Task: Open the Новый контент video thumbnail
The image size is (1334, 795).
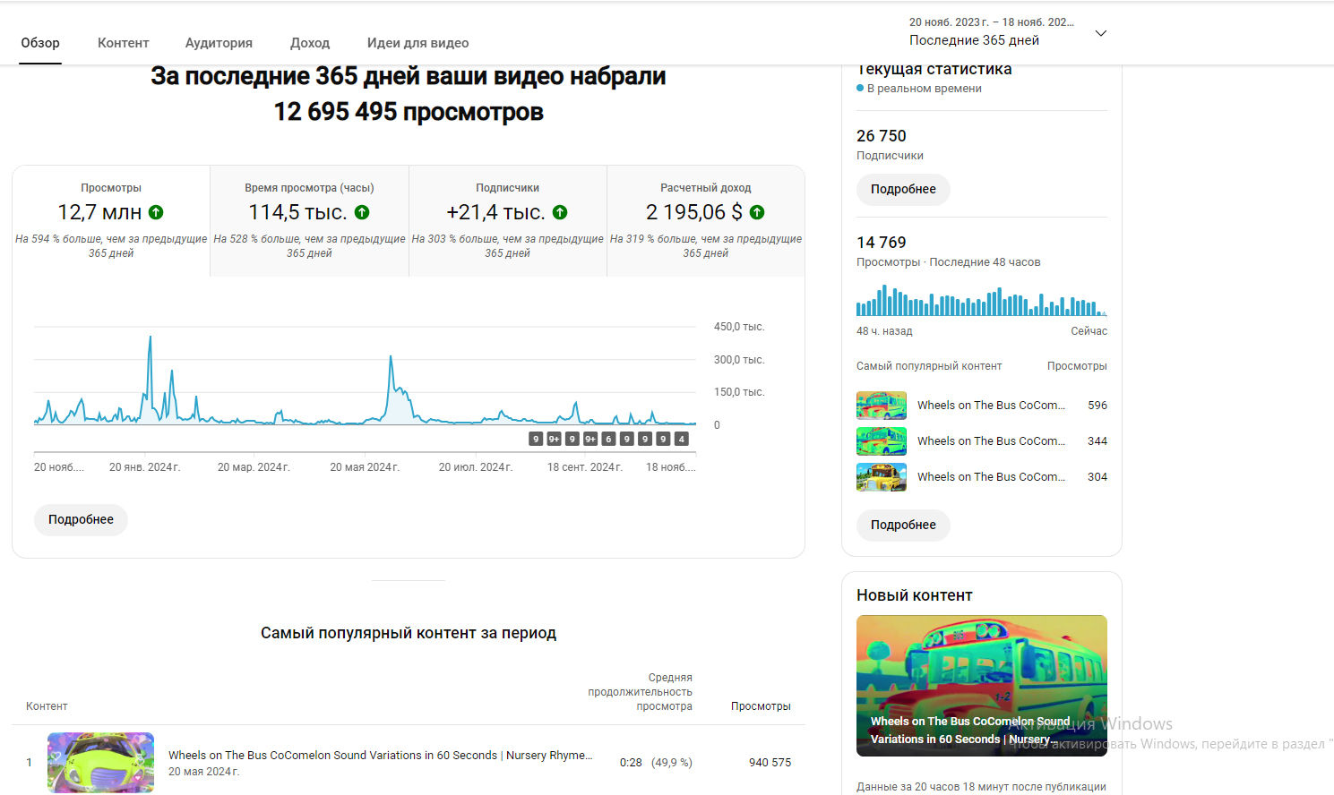Action: pyautogui.click(x=982, y=686)
